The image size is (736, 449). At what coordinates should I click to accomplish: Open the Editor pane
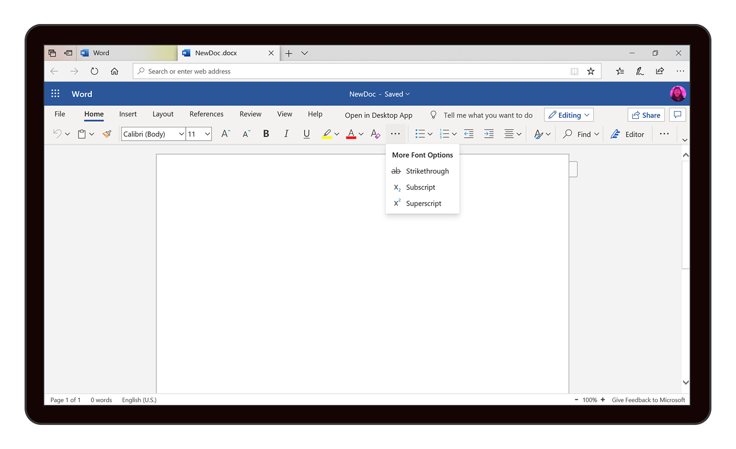pyautogui.click(x=628, y=134)
